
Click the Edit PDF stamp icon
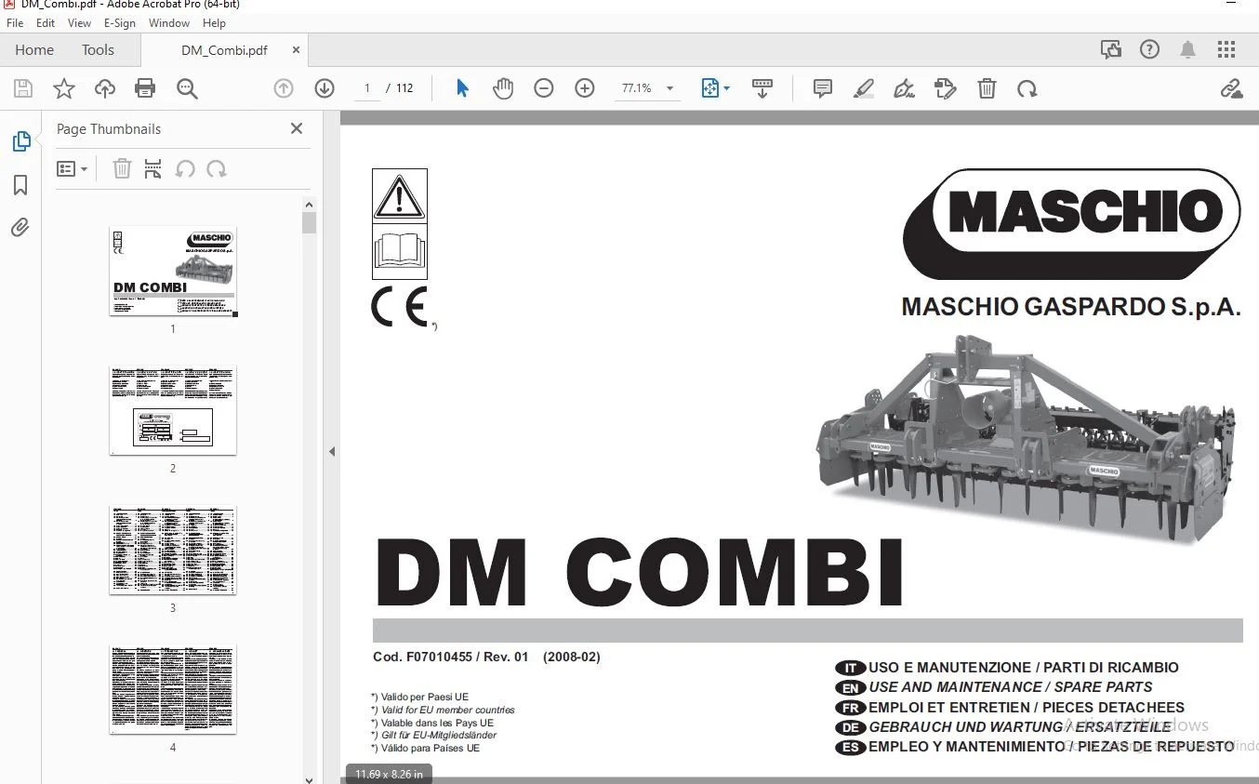click(945, 88)
